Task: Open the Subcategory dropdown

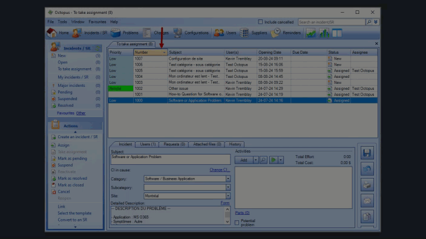Action: [x=228, y=187]
